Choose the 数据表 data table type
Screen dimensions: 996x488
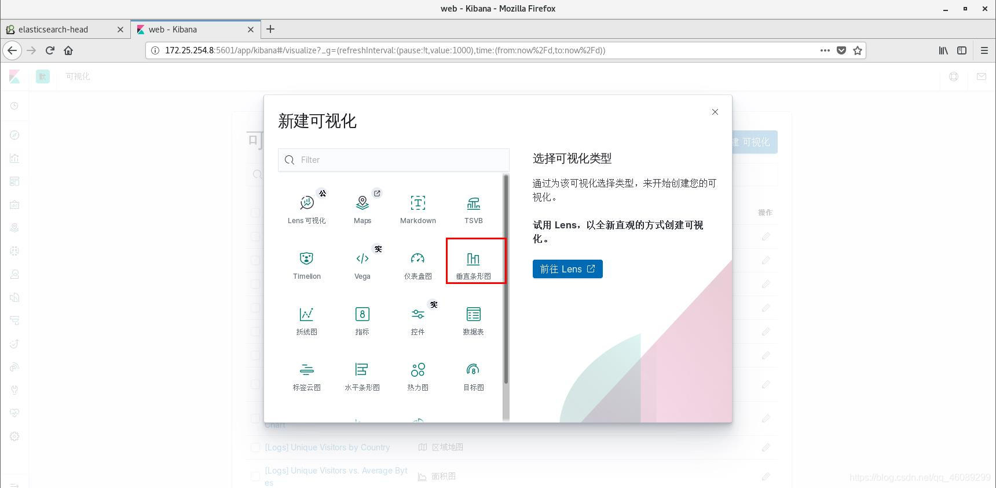[474, 321]
